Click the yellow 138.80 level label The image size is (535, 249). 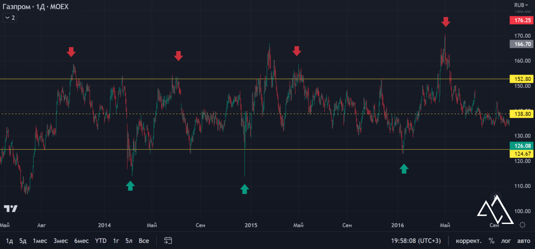click(522, 113)
